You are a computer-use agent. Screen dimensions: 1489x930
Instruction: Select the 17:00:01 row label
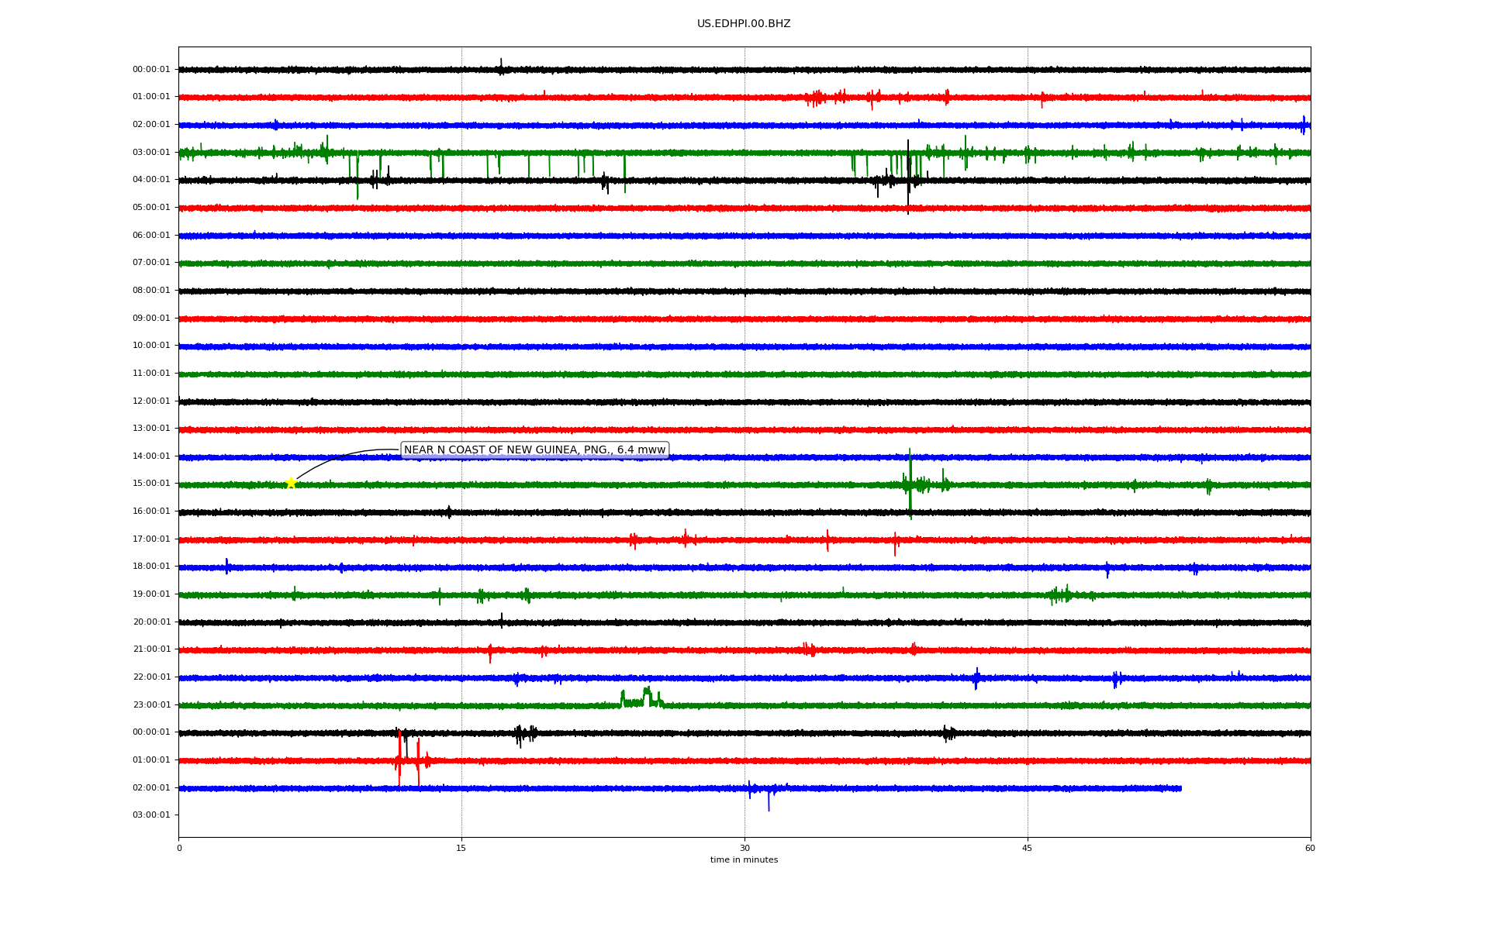(151, 539)
